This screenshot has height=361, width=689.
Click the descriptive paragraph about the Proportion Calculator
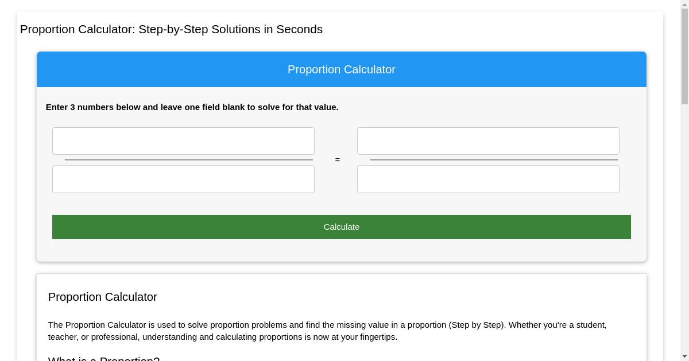click(x=327, y=331)
